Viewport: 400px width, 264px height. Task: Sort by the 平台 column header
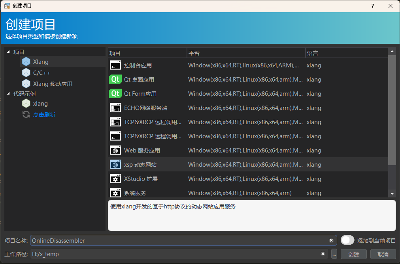(246, 53)
